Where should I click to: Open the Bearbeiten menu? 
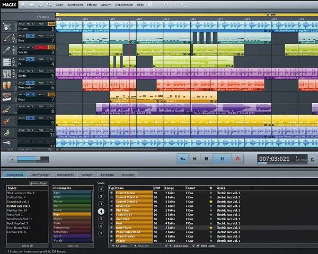75,5
